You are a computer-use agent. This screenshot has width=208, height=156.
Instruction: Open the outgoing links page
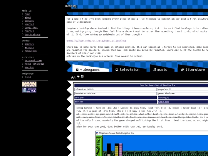click(x=28, y=77)
